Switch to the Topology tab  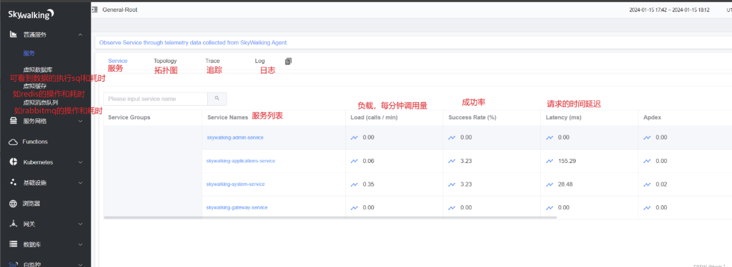[165, 61]
